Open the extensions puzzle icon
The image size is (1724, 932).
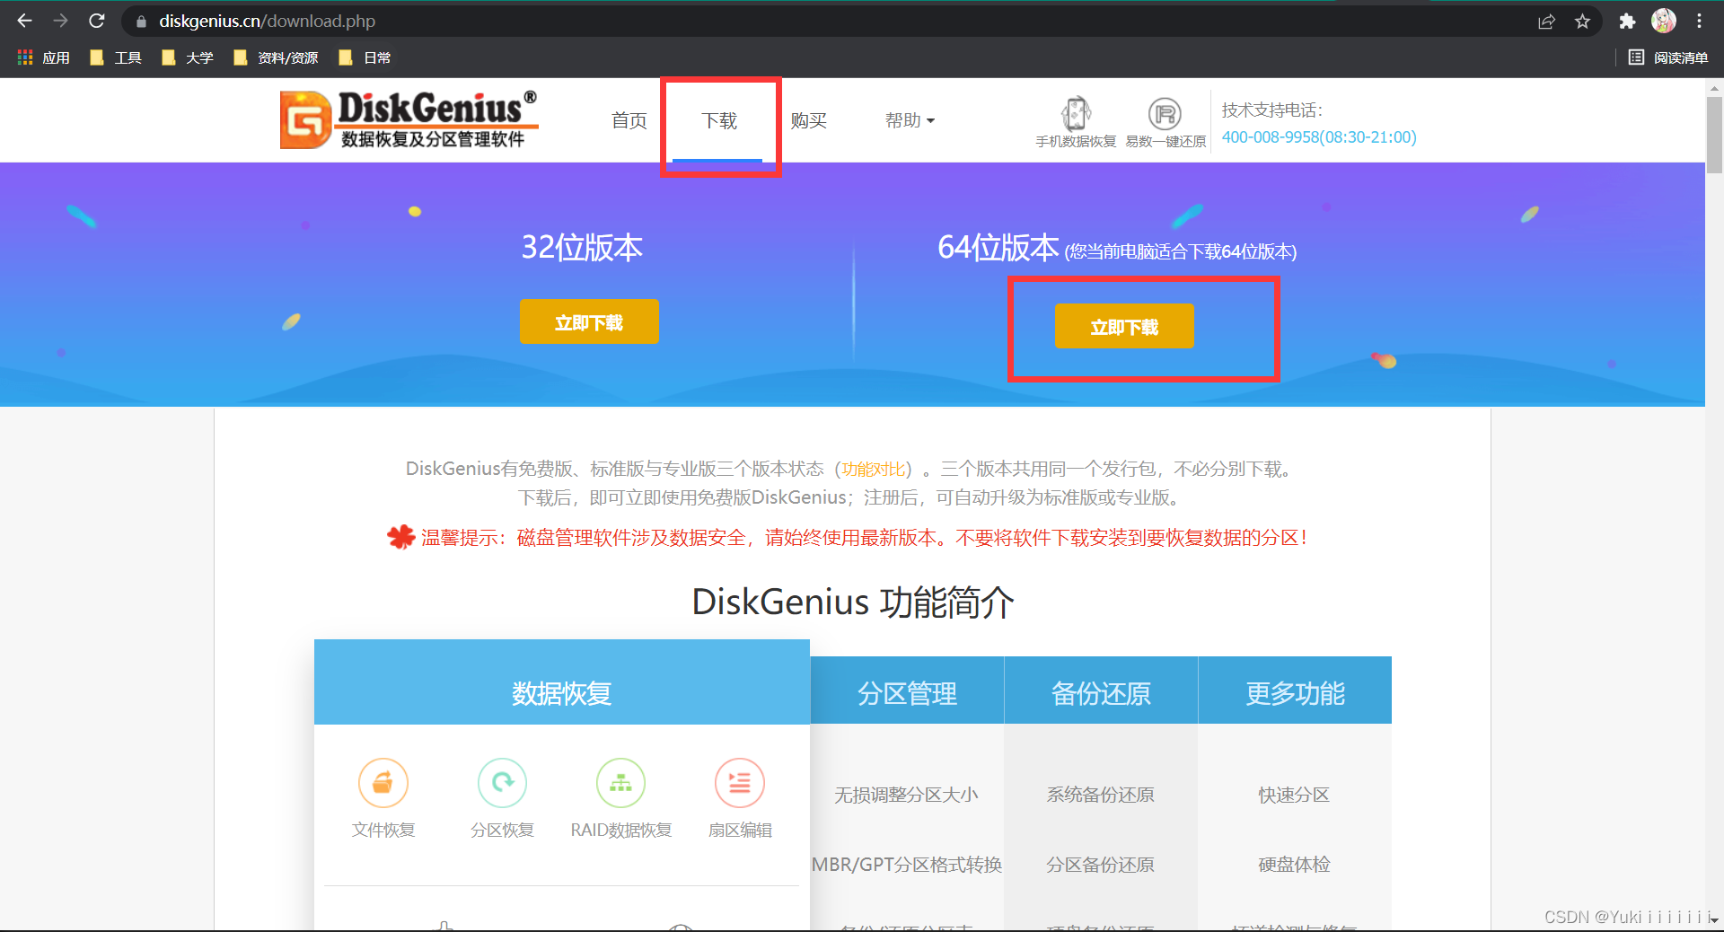pos(1627,22)
